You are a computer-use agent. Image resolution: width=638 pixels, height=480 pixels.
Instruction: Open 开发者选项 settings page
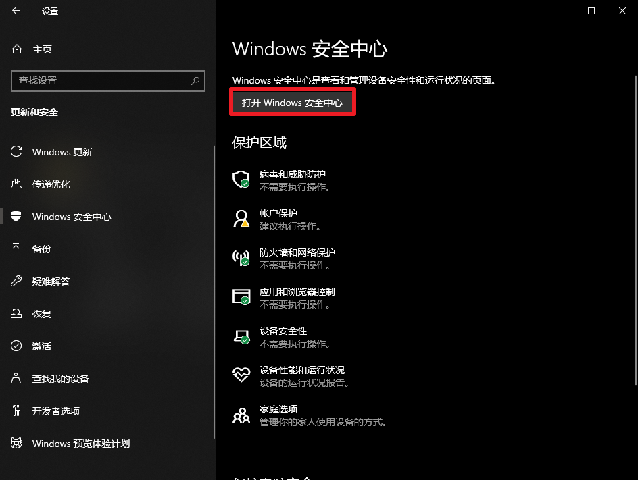click(56, 411)
